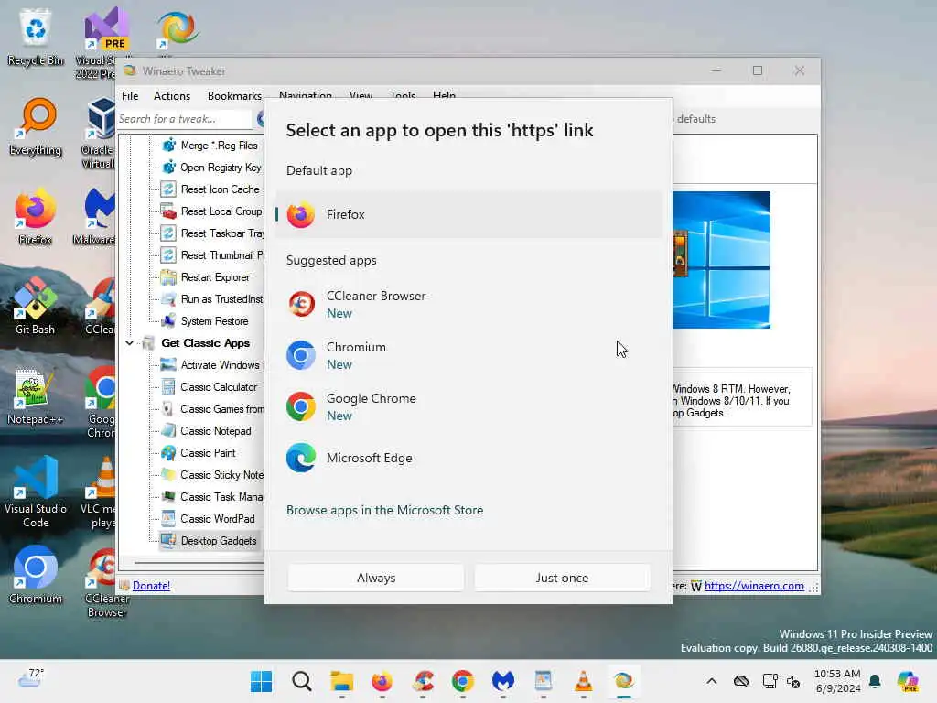Screen dimensions: 937x703
Task: Select Classic Notepad item
Action: coord(207,431)
